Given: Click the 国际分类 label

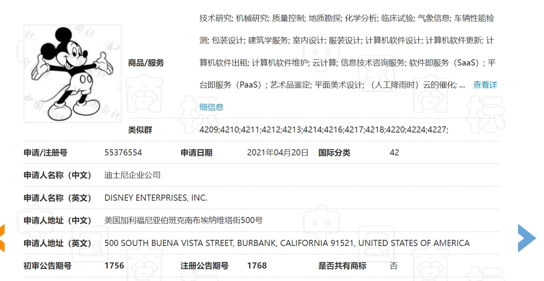Looking at the screenshot, I should [x=335, y=153].
